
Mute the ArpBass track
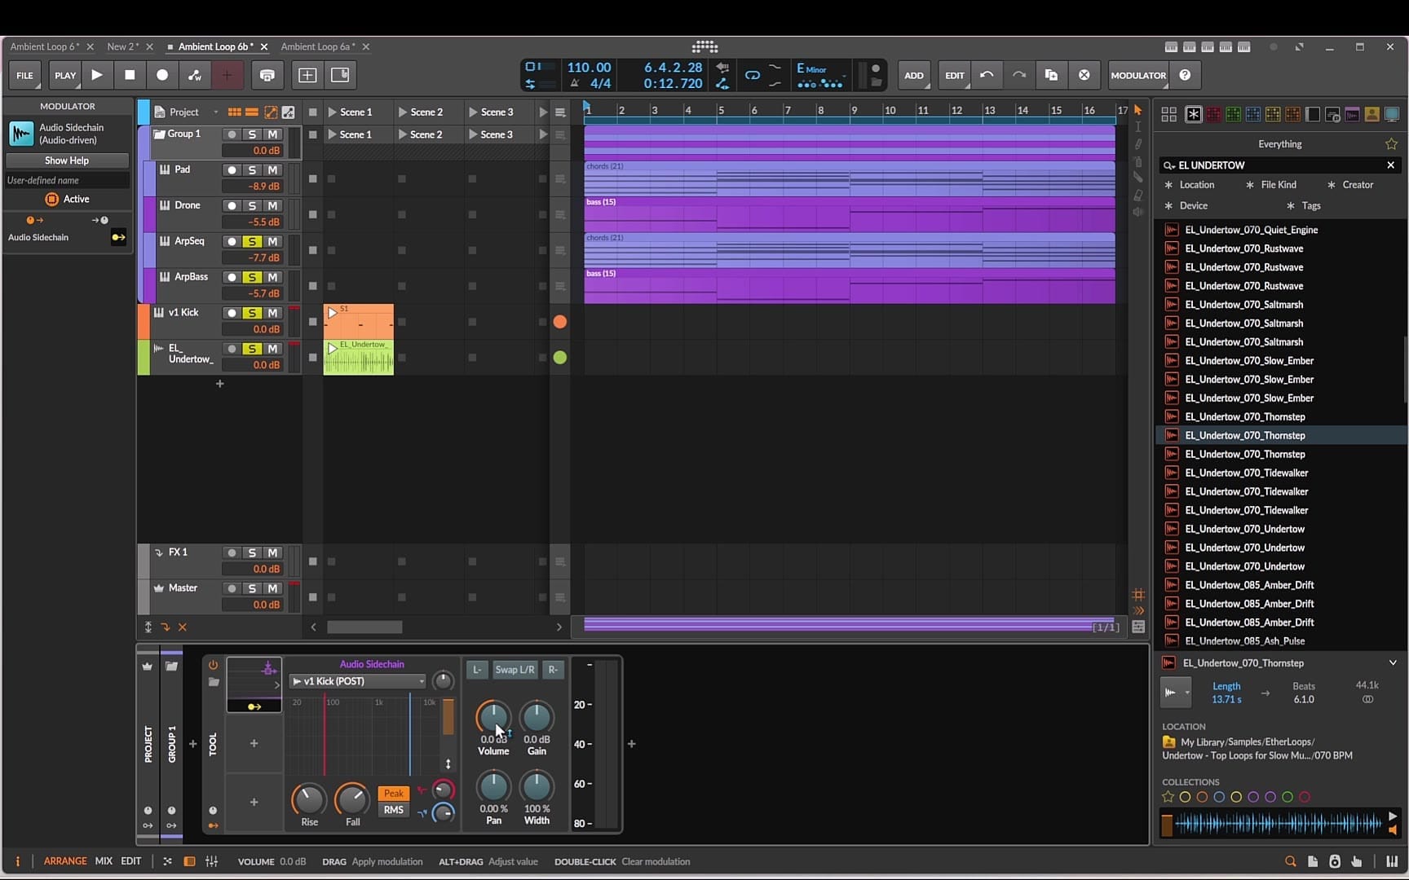[272, 277]
